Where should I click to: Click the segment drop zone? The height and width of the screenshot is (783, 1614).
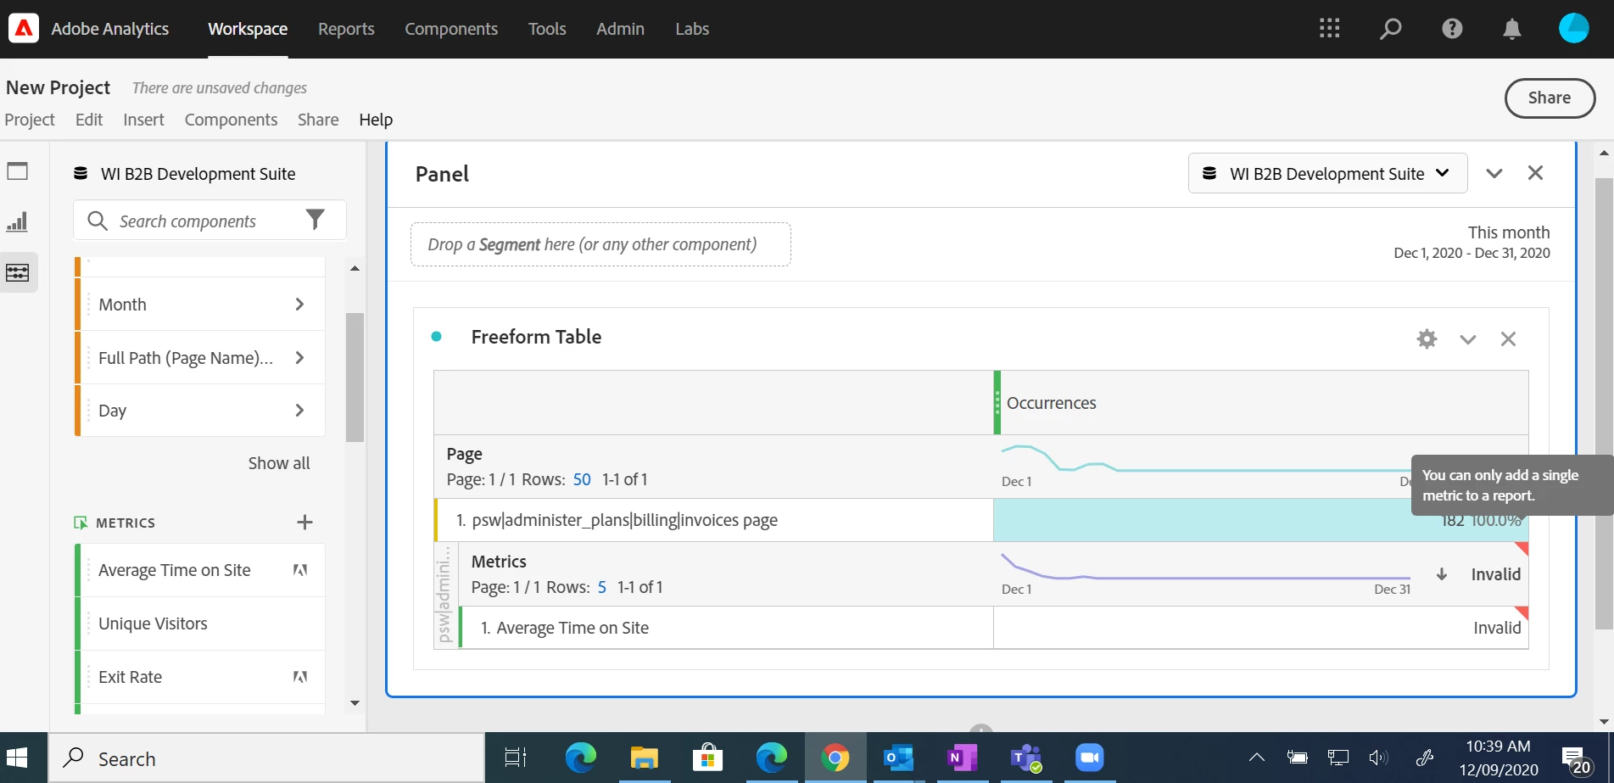click(600, 244)
